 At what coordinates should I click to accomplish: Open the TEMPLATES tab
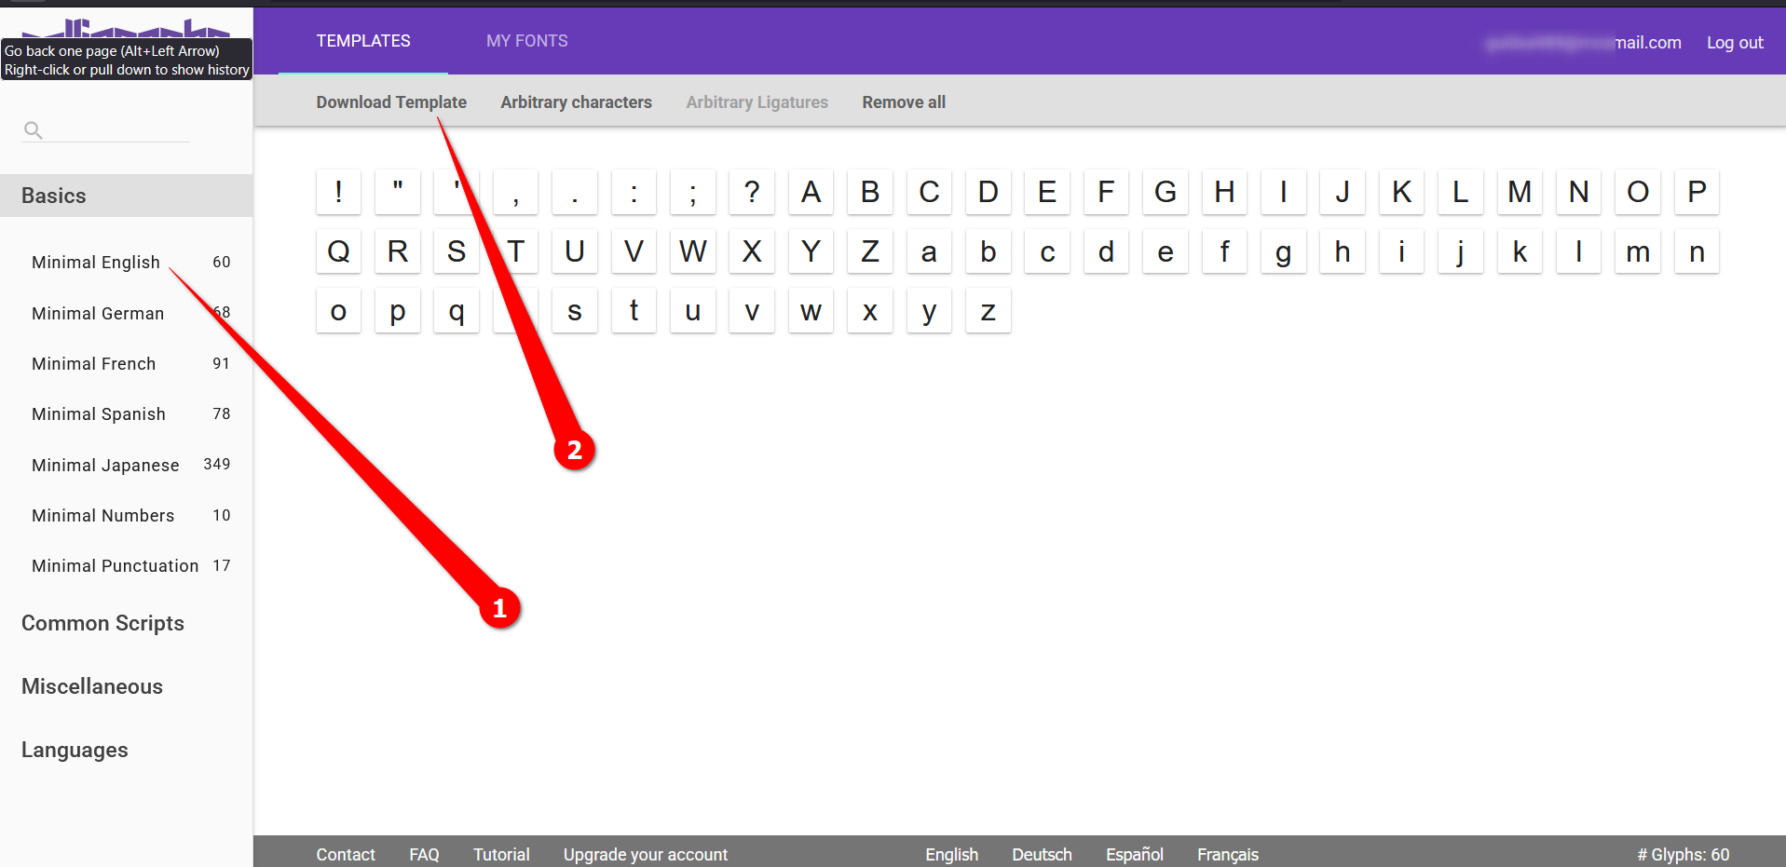[x=363, y=41]
